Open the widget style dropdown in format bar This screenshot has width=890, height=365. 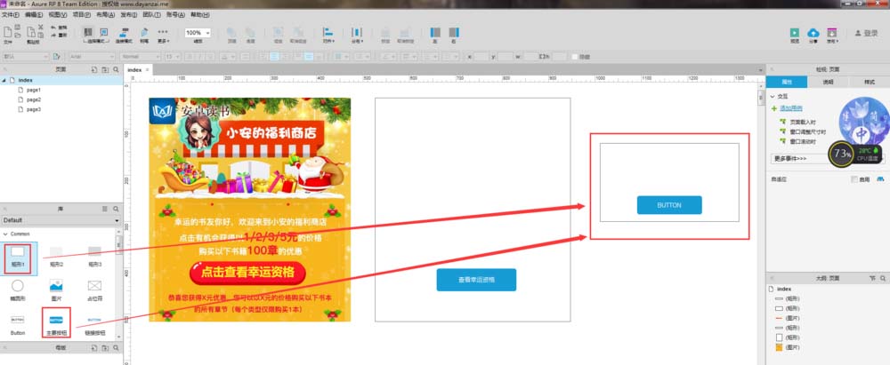pos(26,57)
